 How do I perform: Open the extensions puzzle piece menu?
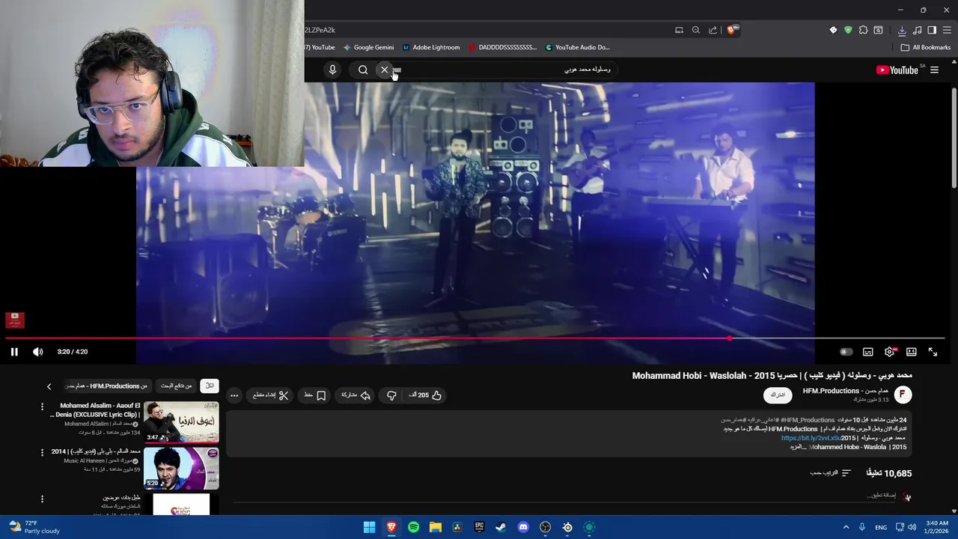pyautogui.click(x=863, y=30)
